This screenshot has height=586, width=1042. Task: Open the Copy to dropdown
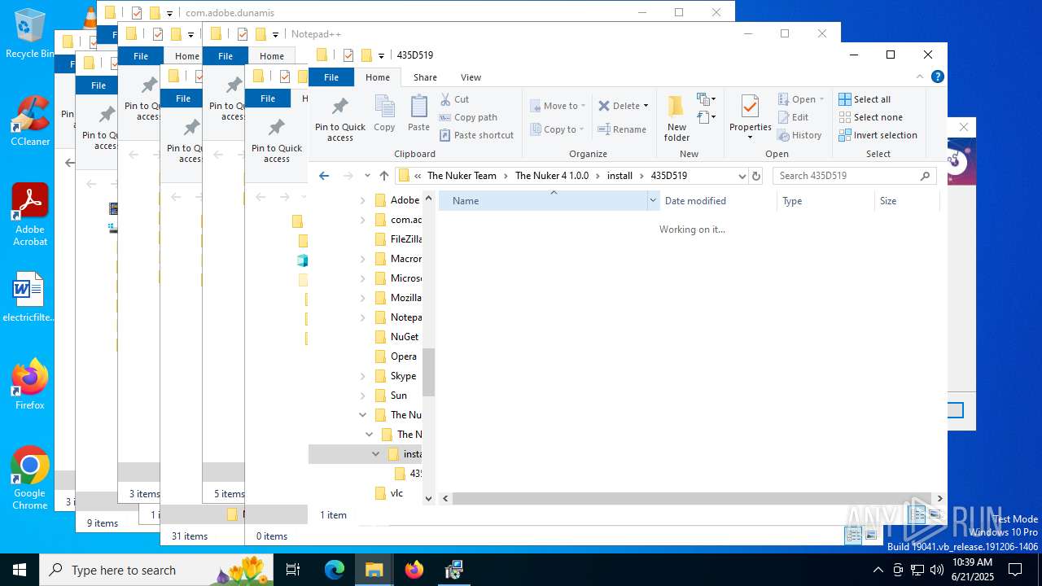[x=557, y=129]
